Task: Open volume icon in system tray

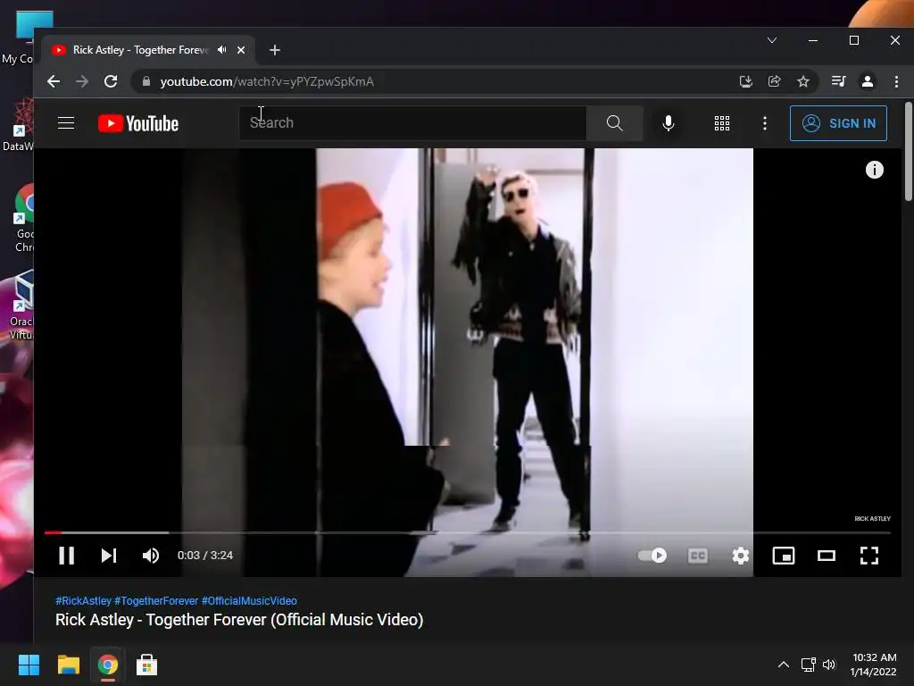Action: (x=829, y=665)
